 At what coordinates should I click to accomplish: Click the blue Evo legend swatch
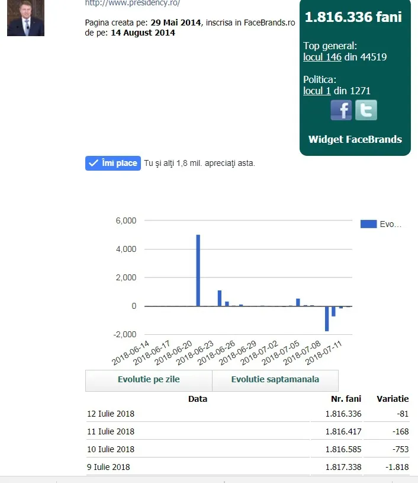tap(368, 224)
